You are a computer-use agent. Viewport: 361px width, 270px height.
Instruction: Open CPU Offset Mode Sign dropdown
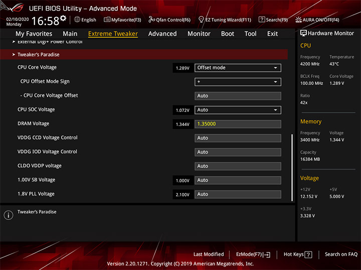238,81
